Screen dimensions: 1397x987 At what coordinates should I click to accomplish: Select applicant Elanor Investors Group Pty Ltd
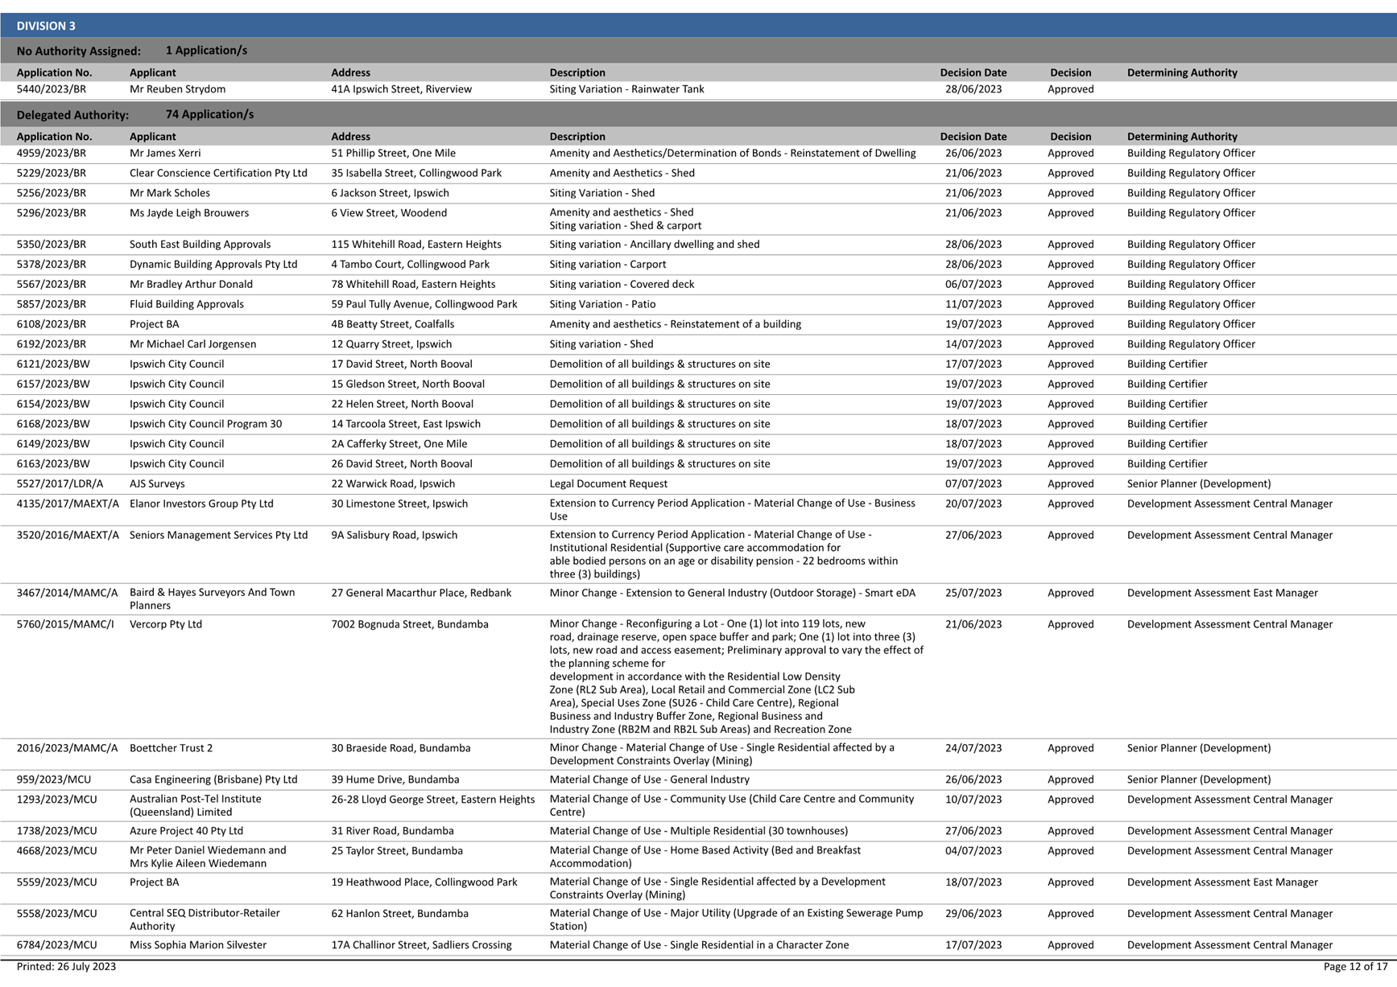(201, 504)
